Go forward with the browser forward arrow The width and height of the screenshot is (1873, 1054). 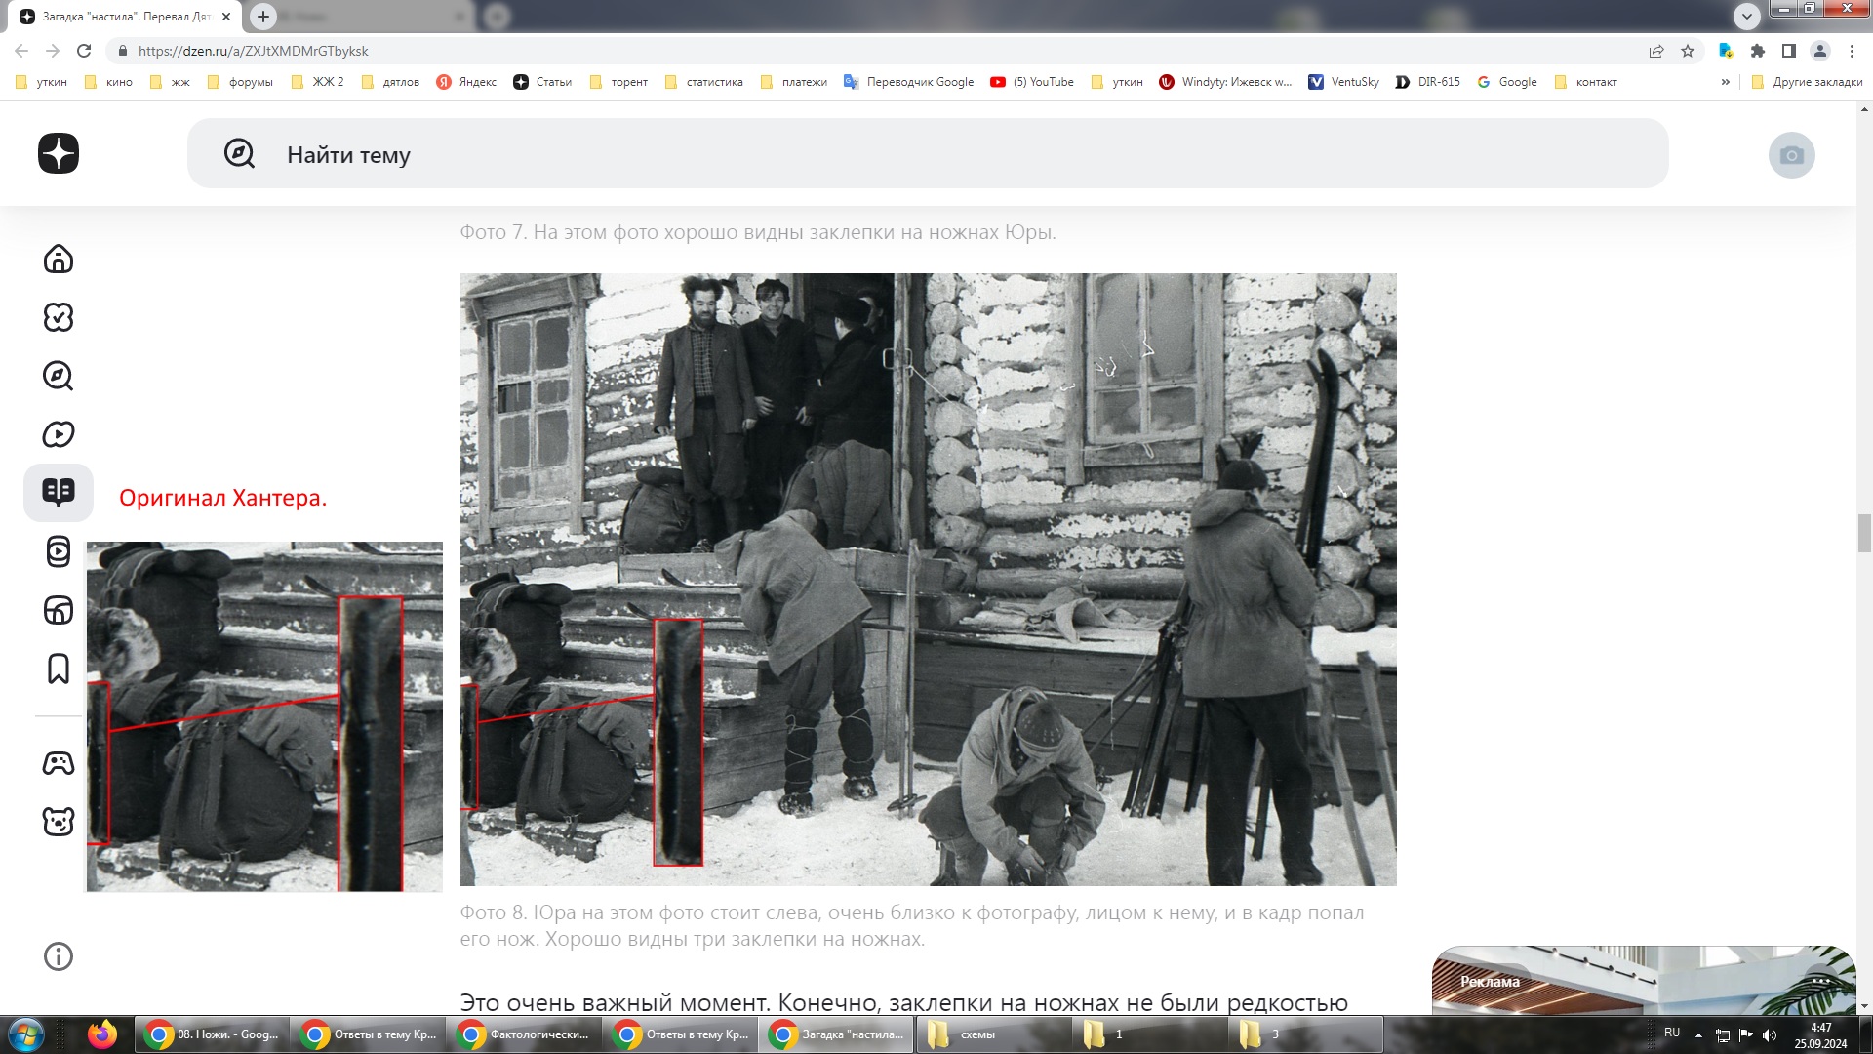click(x=53, y=51)
